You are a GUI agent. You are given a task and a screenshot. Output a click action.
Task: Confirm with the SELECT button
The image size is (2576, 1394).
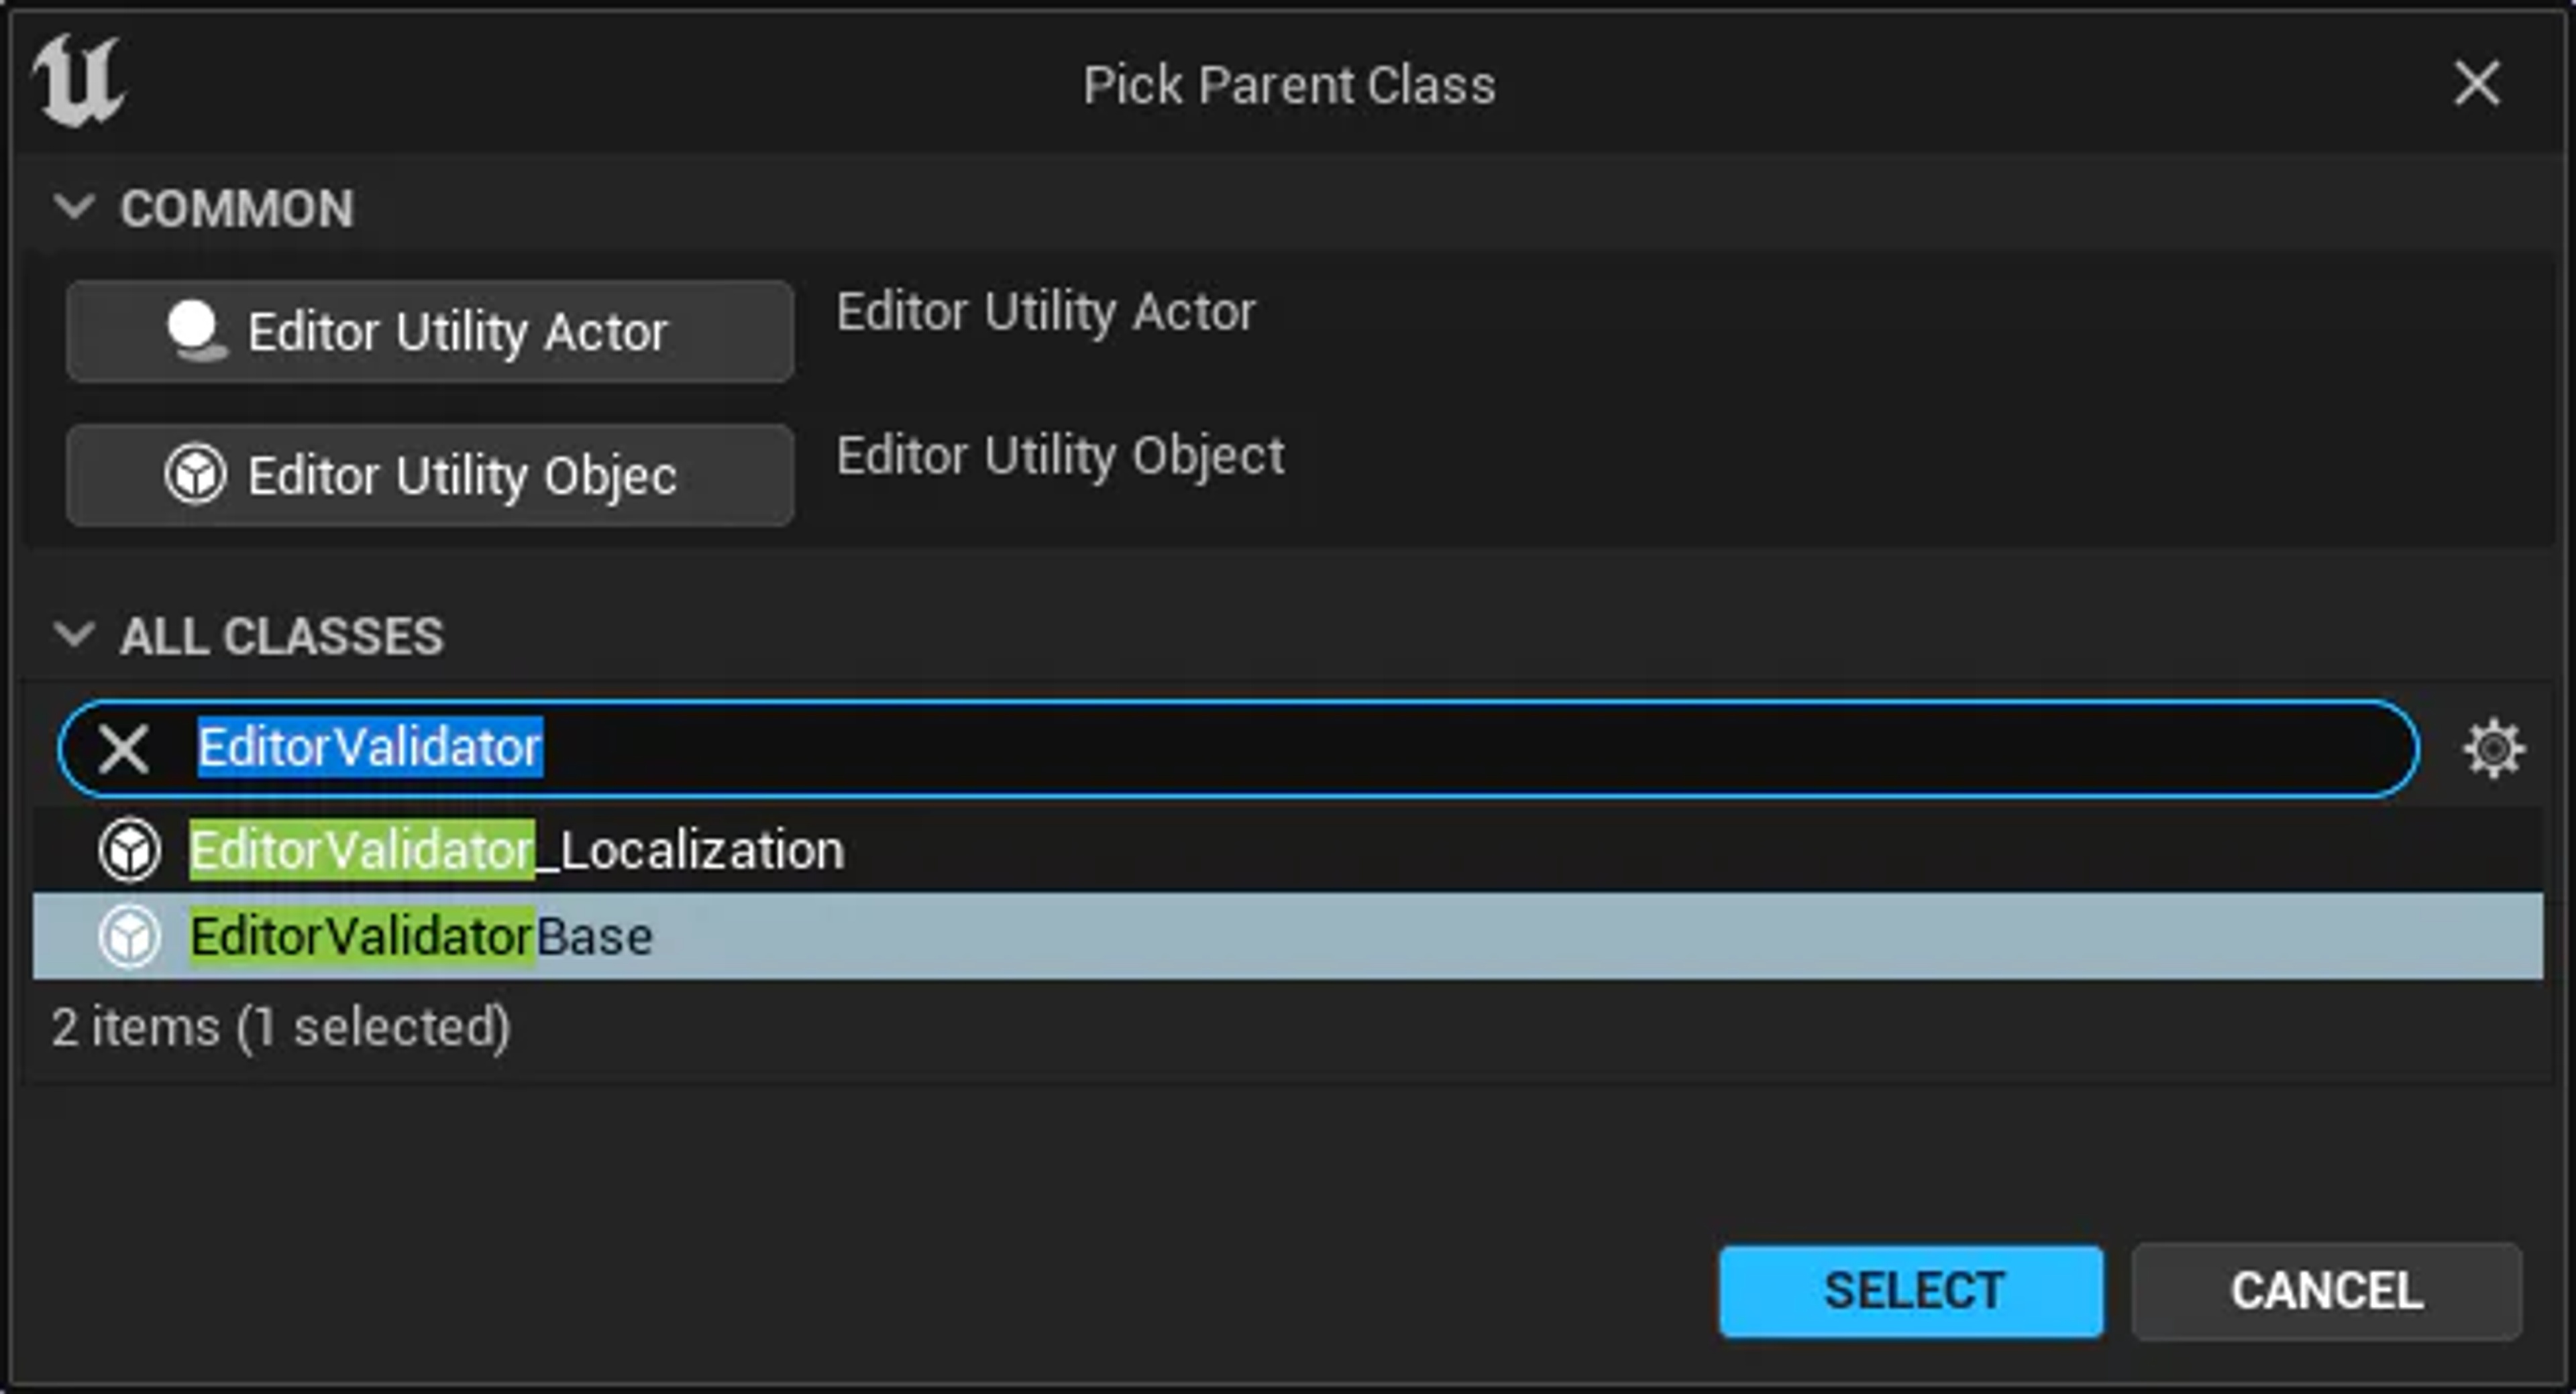click(1911, 1290)
